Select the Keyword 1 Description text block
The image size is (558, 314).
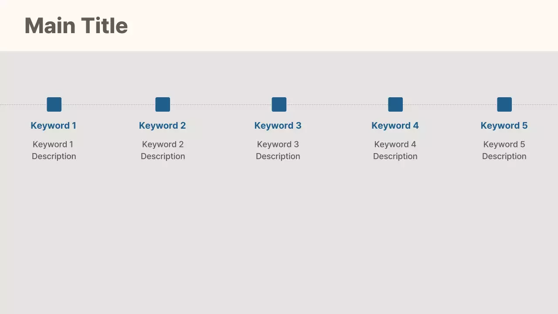pyautogui.click(x=54, y=150)
